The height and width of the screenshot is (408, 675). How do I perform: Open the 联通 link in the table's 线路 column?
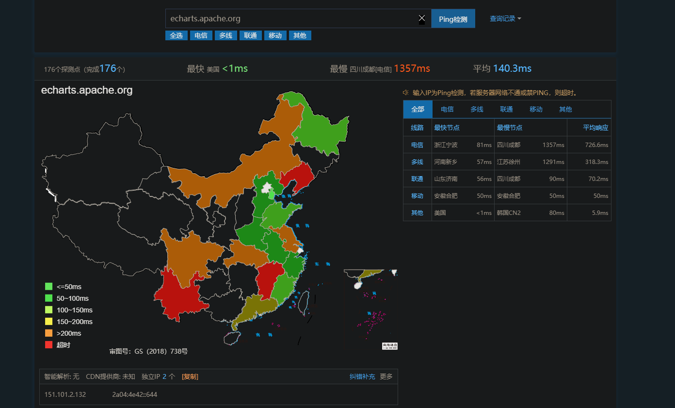coord(417,179)
